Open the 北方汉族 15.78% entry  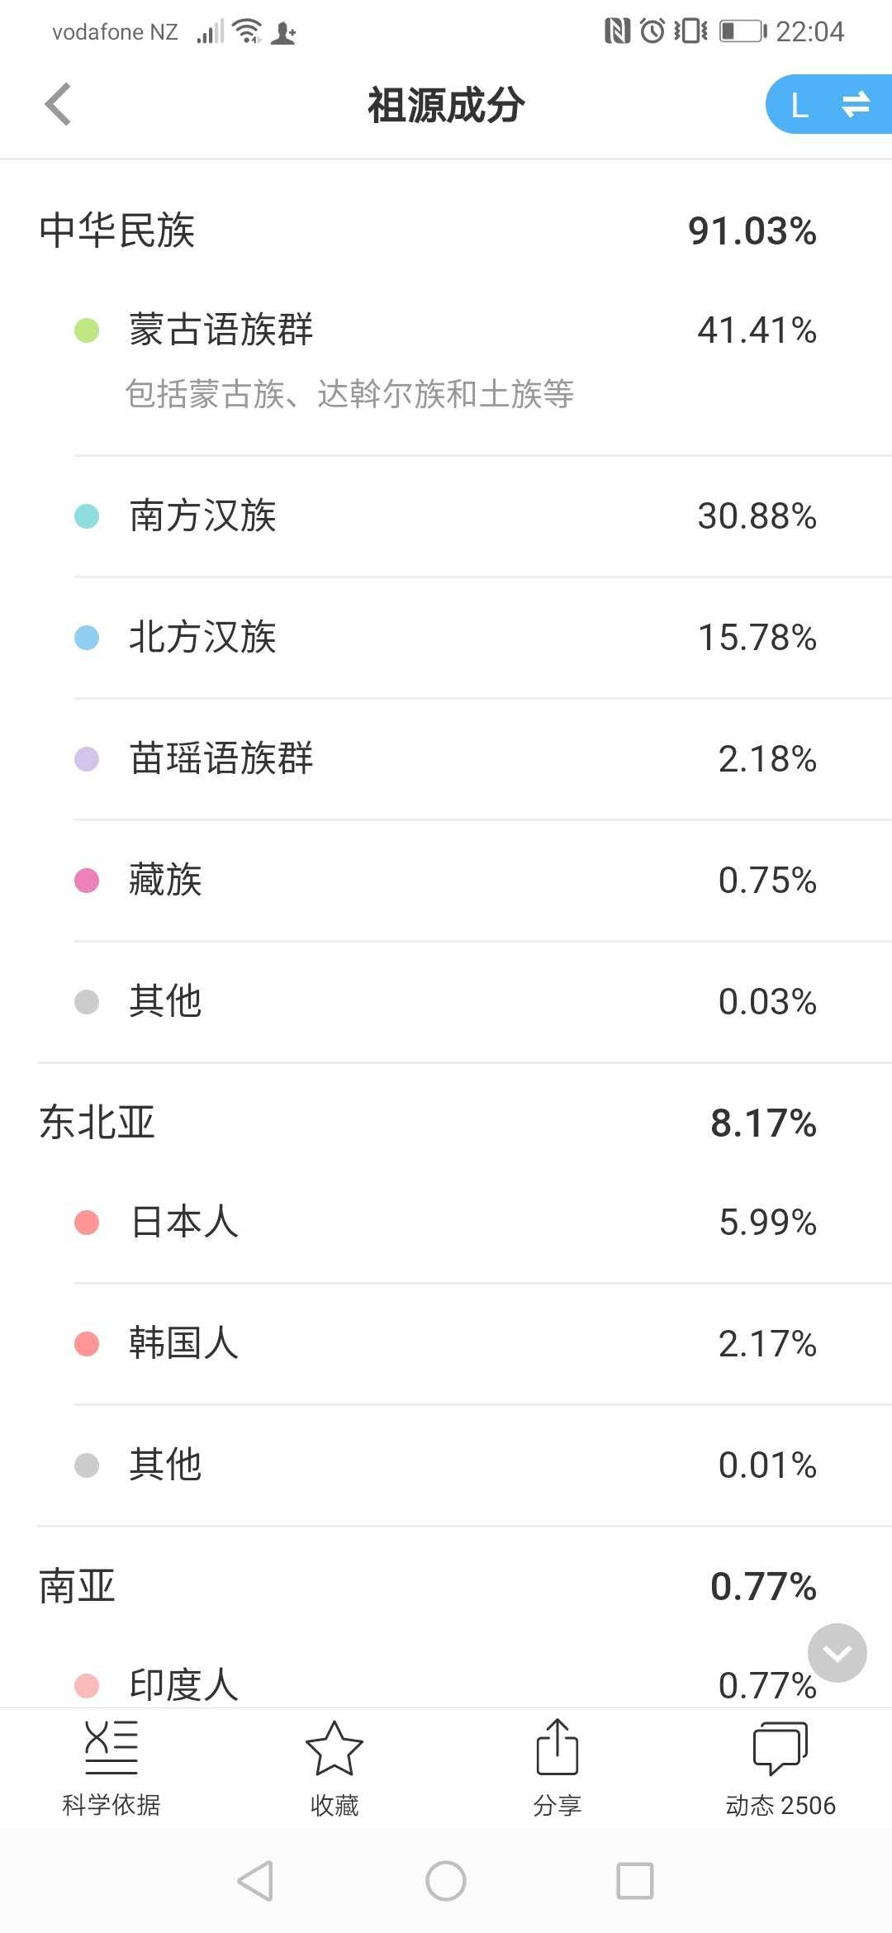coord(483,638)
